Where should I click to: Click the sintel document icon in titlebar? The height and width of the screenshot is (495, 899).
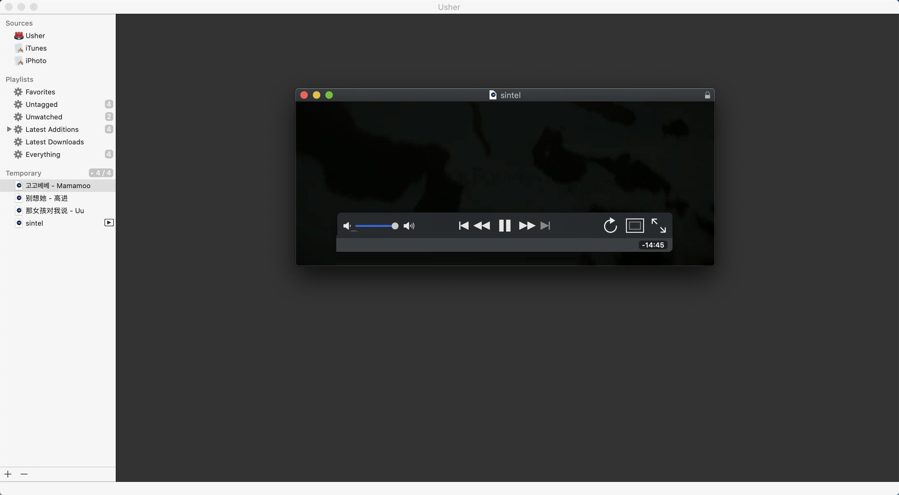pos(493,95)
